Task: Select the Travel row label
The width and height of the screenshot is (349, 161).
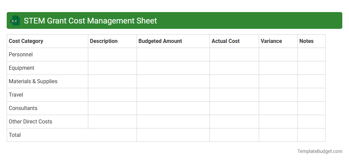Action: coord(16,95)
